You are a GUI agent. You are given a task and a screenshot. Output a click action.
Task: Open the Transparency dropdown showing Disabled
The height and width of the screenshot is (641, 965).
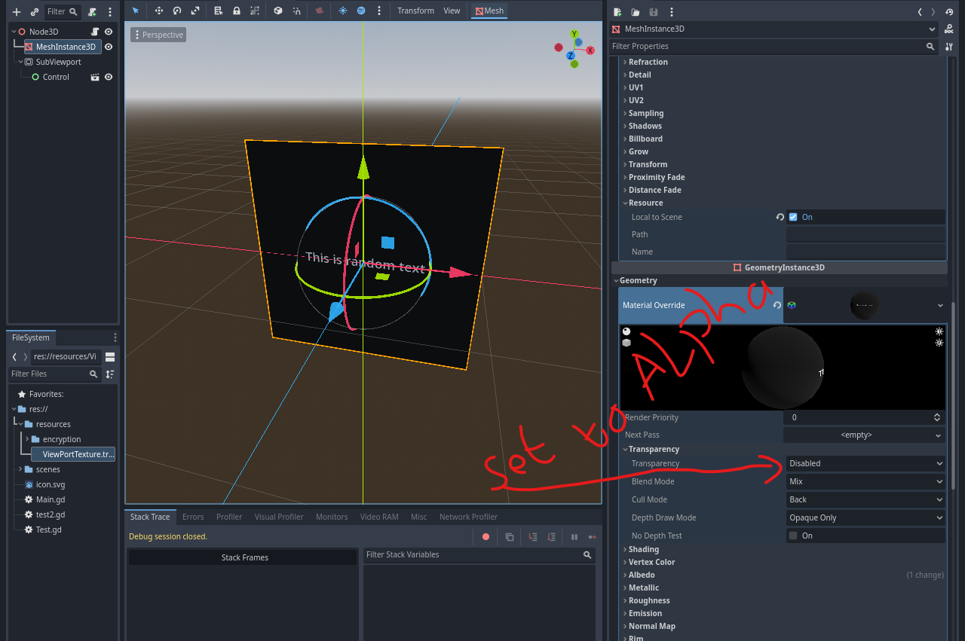(x=865, y=463)
